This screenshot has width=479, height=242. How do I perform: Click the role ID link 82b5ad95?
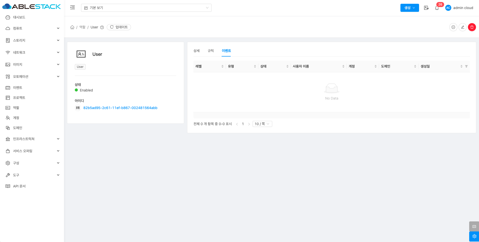(x=120, y=108)
